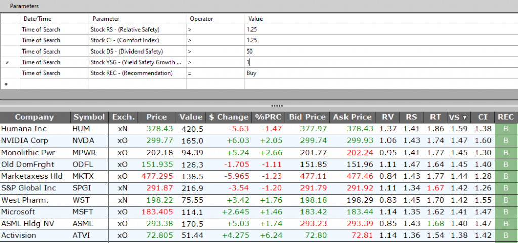Click the %PRC column header
The width and height of the screenshot is (518, 243).
point(268,117)
